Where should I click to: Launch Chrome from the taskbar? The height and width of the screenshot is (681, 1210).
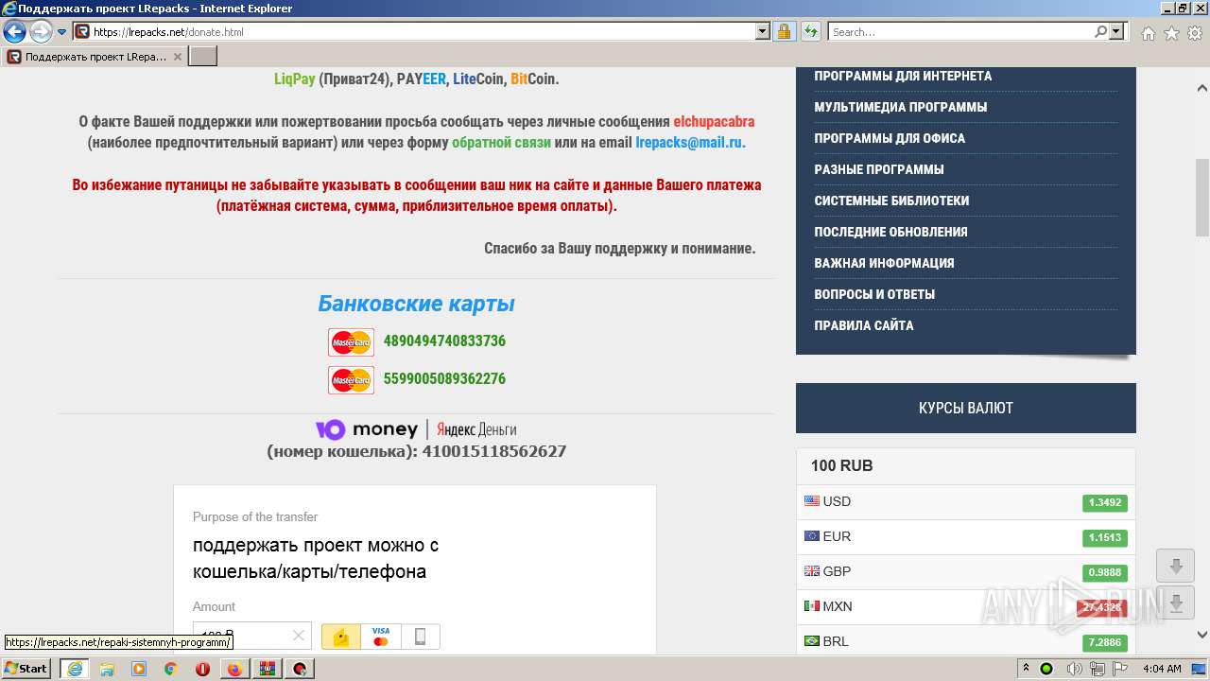[171, 669]
